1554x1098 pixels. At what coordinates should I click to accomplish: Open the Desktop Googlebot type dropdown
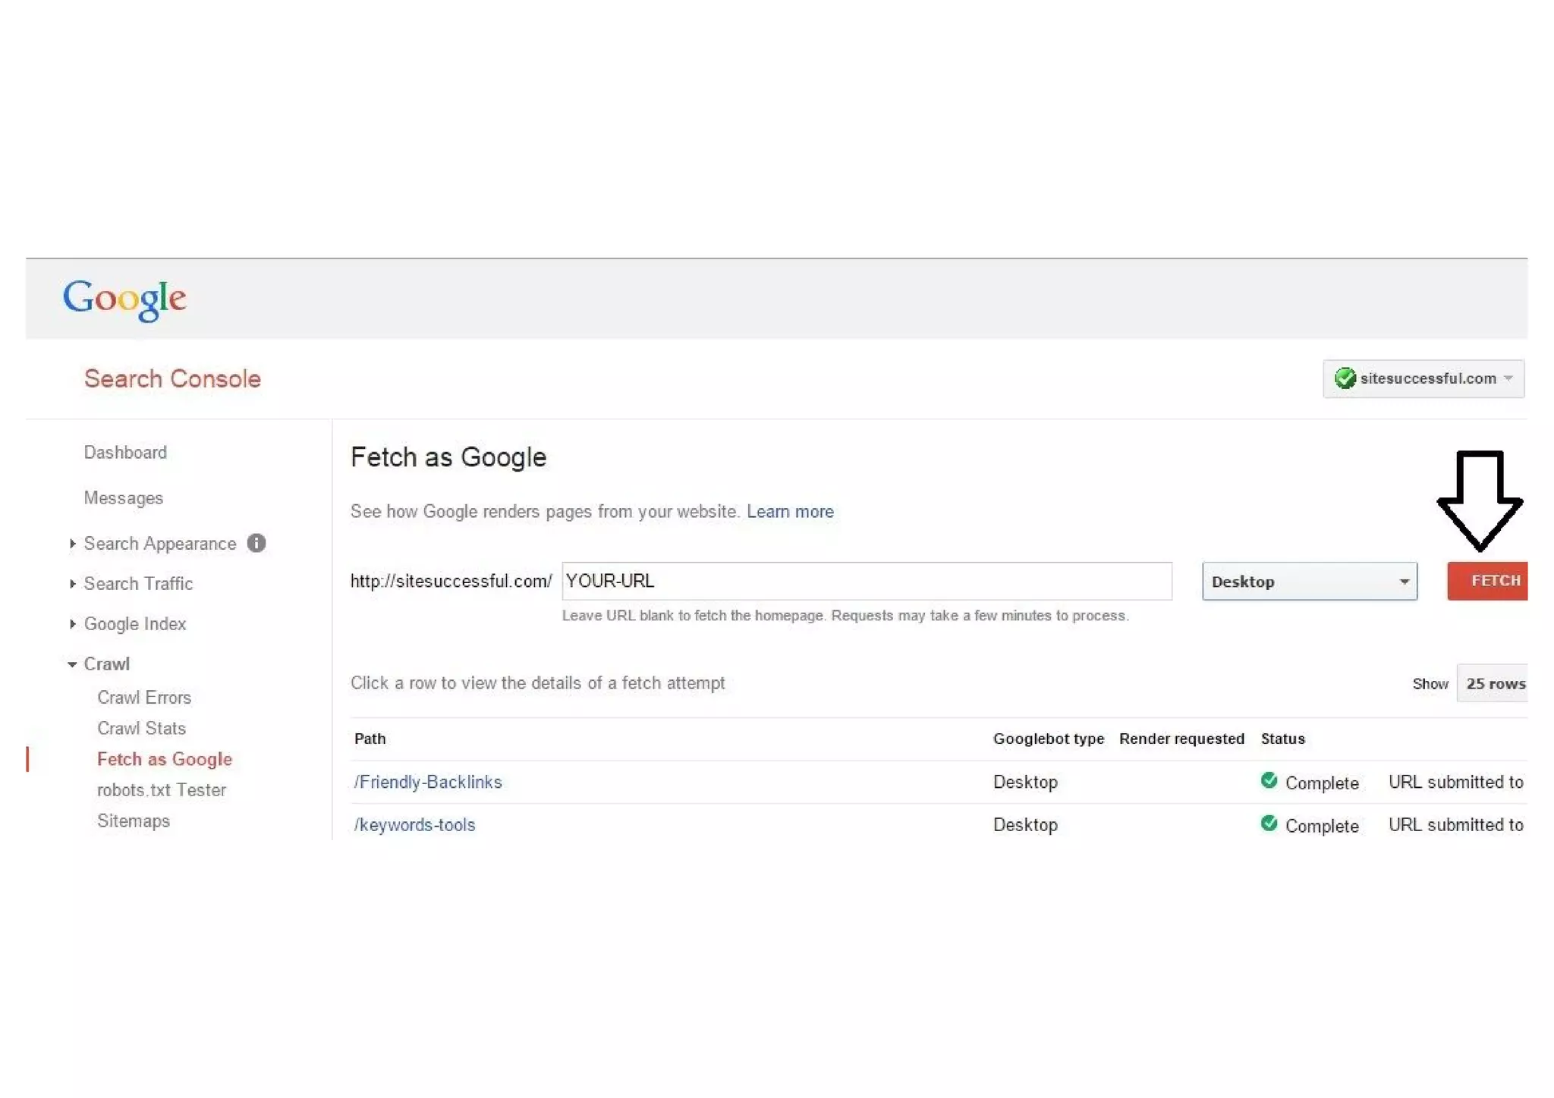(1309, 582)
